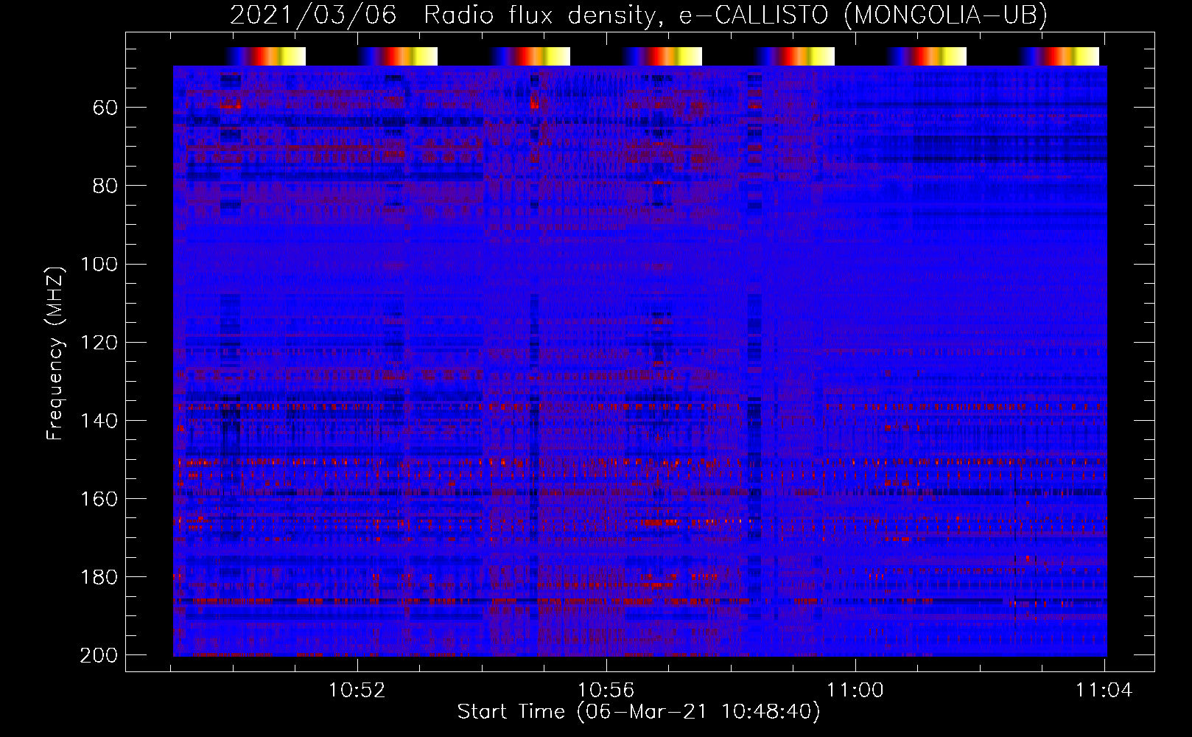Click the plot title mentioning e-CALLISTO MONGOLIA-UB
This screenshot has width=1192, height=737.
click(x=639, y=15)
